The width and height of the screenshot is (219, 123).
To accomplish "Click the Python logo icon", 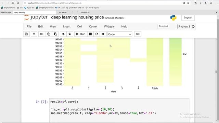I will pyautogui.click(x=173, y=17).
